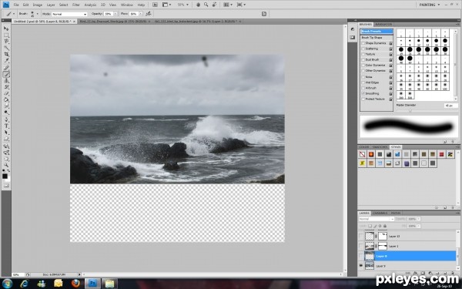Select the Lasso tool
Viewport: 462px width, 289px height.
click(x=6, y=42)
